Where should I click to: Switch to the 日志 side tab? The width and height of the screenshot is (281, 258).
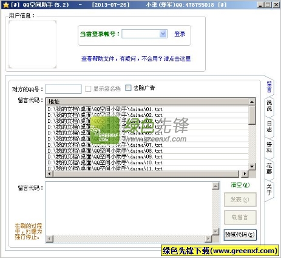269,127
